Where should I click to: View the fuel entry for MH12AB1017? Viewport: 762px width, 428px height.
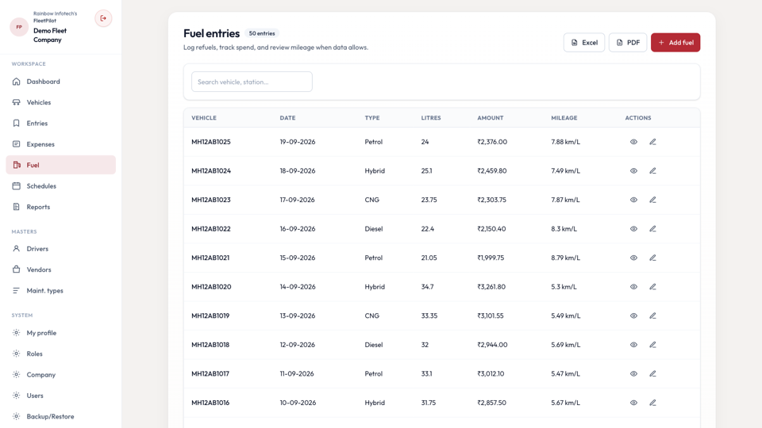click(633, 373)
